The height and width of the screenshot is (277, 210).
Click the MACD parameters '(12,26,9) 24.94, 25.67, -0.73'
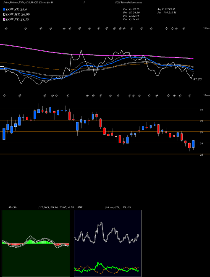point(57,207)
